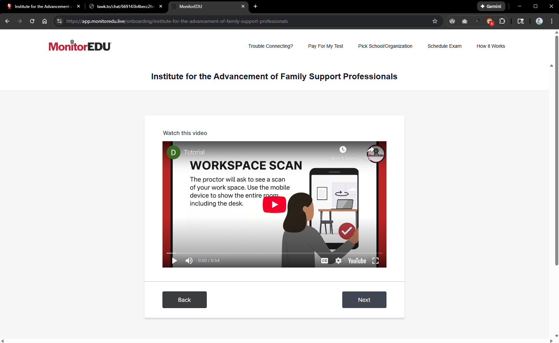View site information icon in address bar

click(x=59, y=21)
